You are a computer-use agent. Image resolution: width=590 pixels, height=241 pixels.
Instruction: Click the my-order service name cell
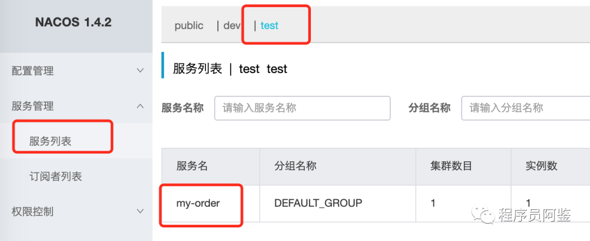pos(198,203)
